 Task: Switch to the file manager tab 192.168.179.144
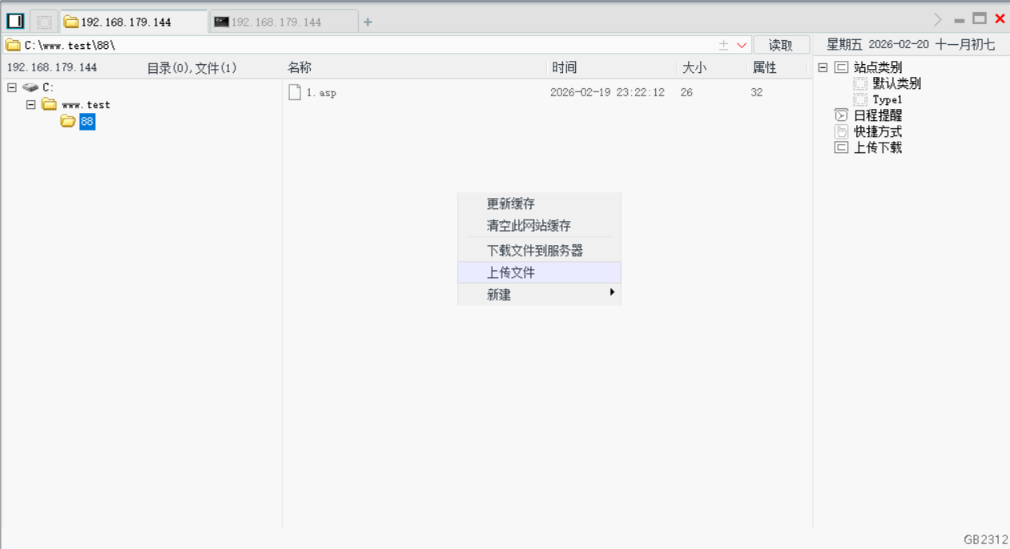point(135,22)
